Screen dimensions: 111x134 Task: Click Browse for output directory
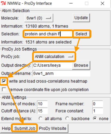[81, 65]
